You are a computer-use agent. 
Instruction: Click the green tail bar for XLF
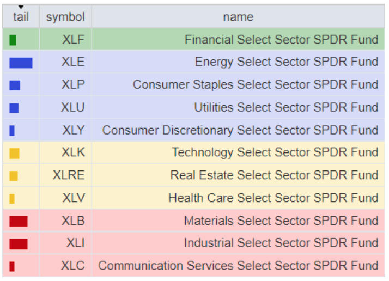tap(13, 40)
